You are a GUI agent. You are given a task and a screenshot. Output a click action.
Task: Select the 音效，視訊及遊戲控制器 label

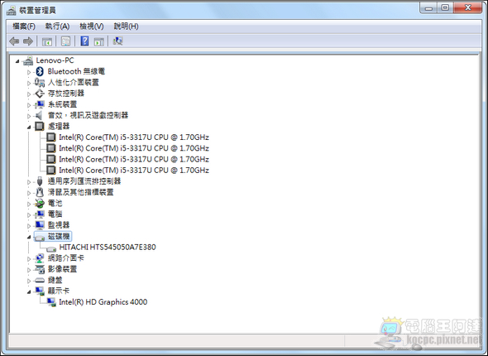[x=88, y=116]
